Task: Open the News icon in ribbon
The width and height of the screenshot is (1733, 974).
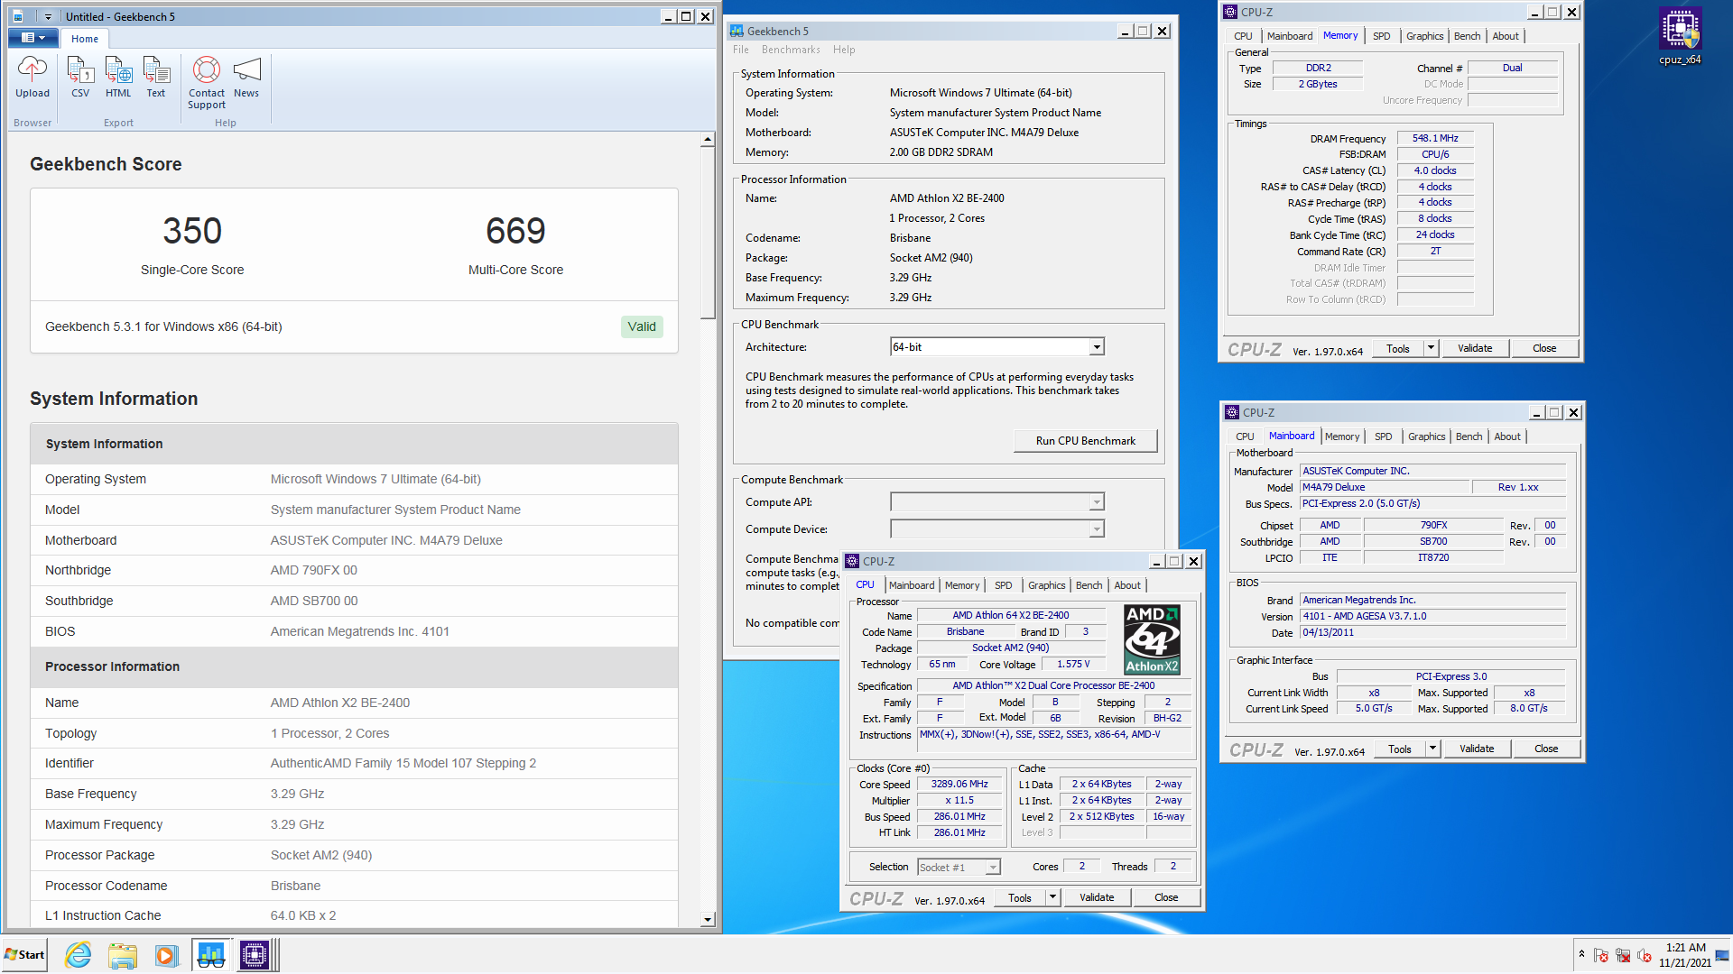Action: click(x=246, y=78)
